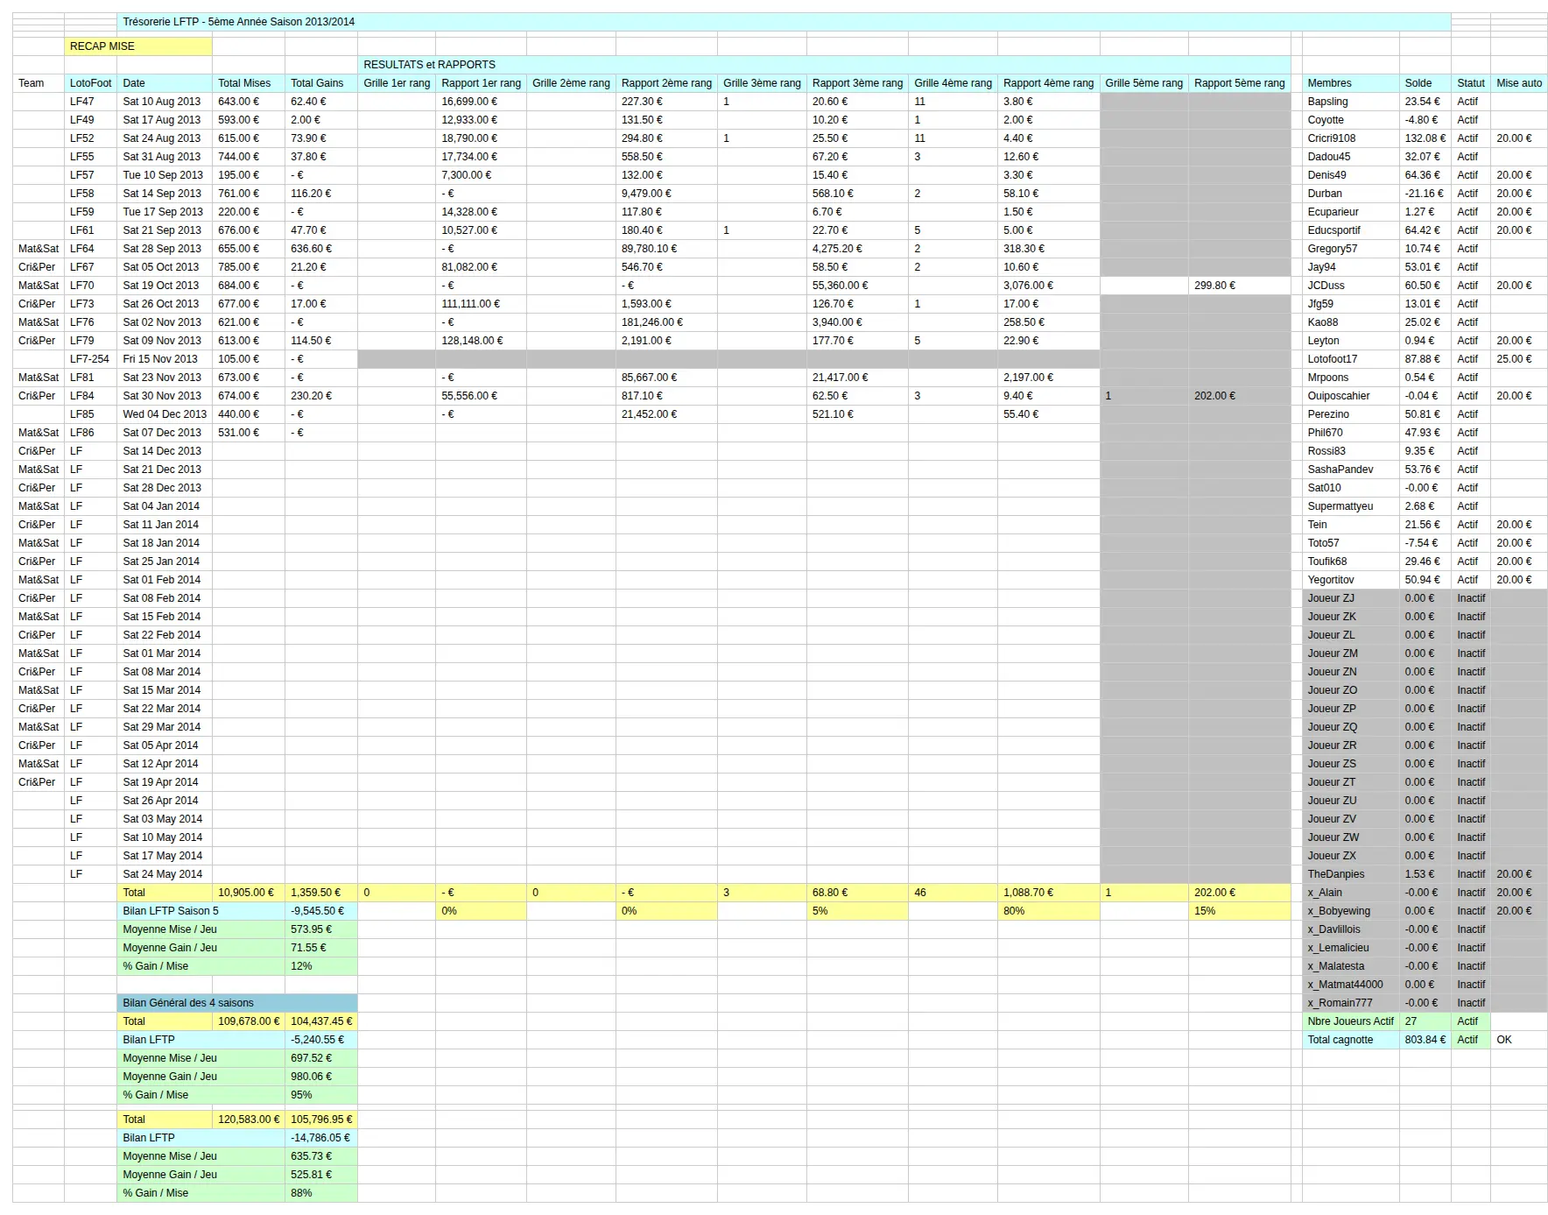Click the 'LF47' LotoFoot cell
This screenshot has width=1548, height=1215.
tap(91, 102)
